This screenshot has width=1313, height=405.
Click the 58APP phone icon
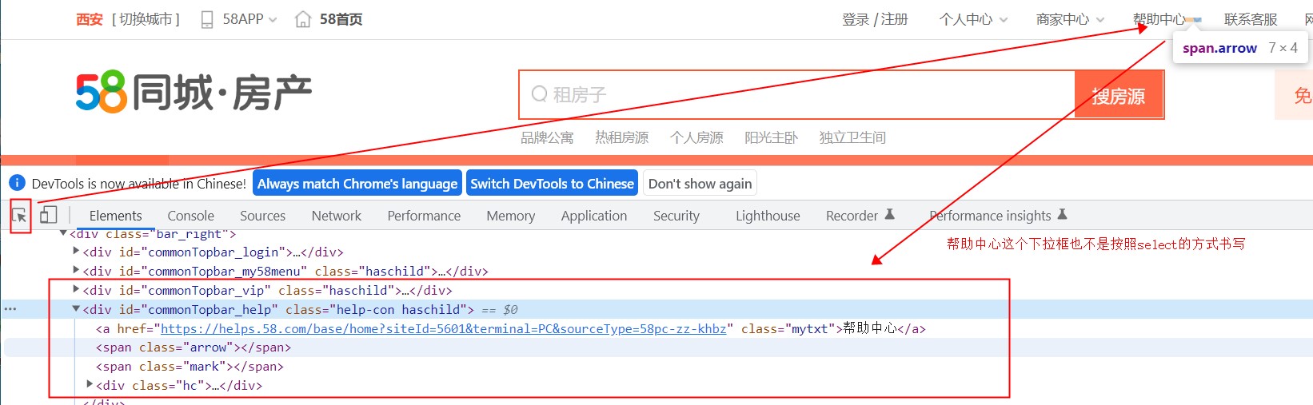(x=207, y=19)
